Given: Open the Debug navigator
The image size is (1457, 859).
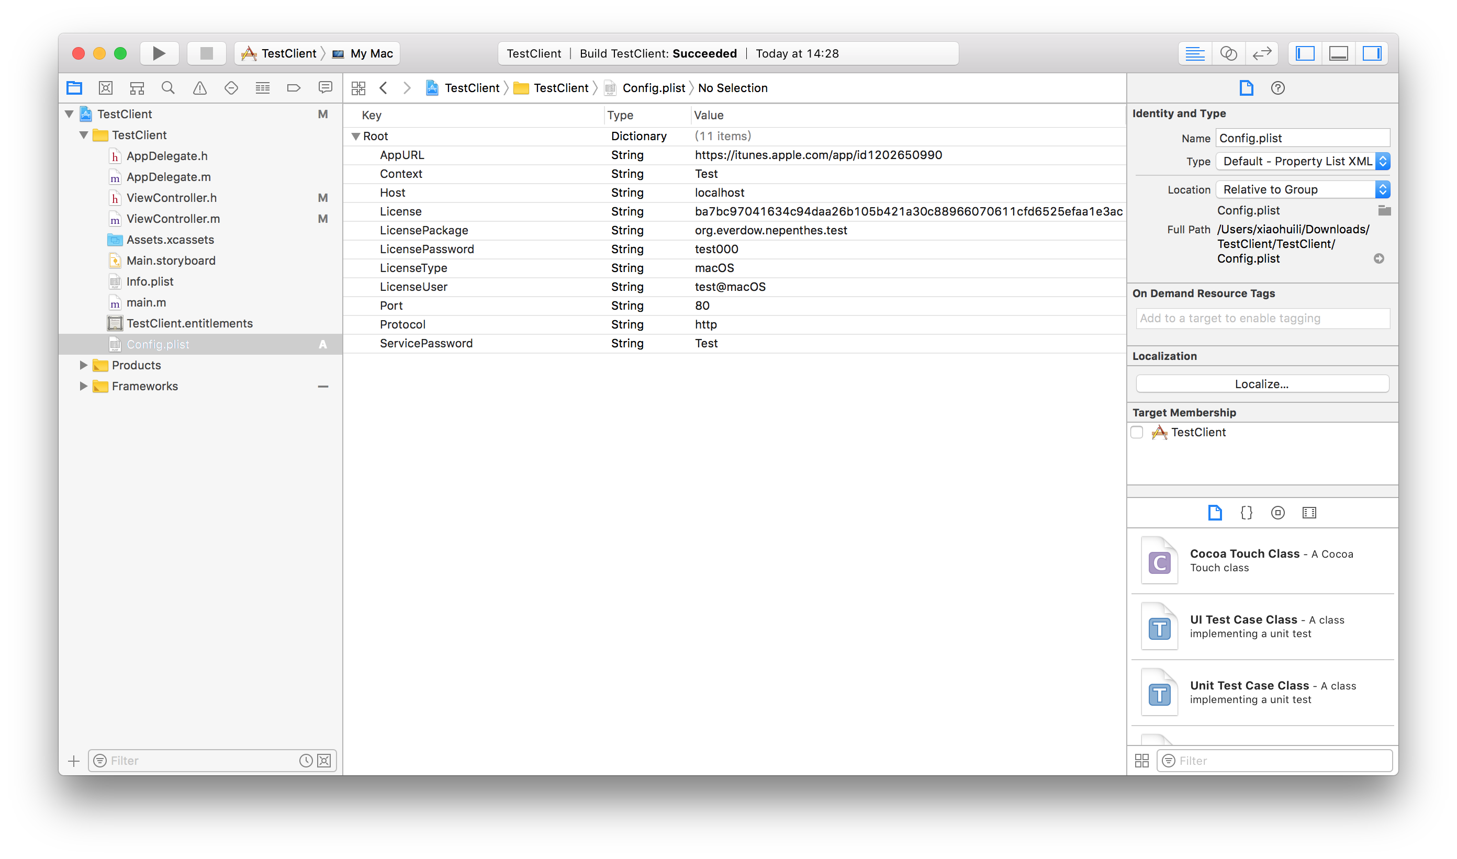Looking at the screenshot, I should (x=262, y=88).
